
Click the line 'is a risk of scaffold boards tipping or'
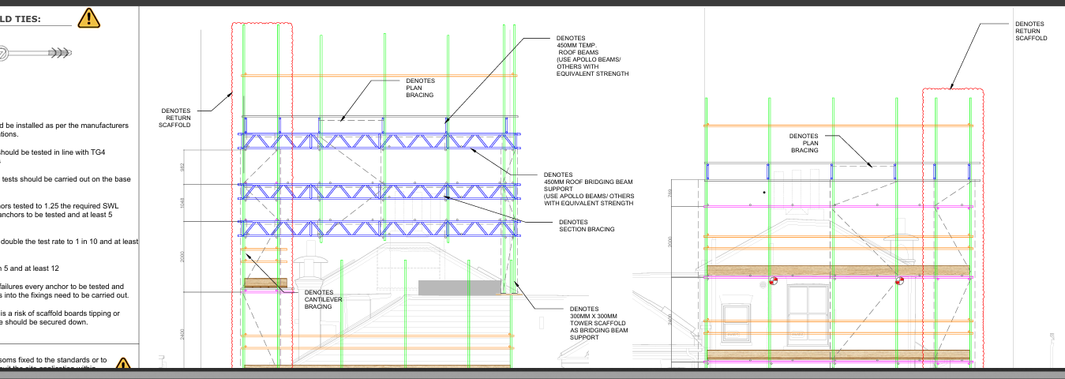pyautogui.click(x=60, y=313)
